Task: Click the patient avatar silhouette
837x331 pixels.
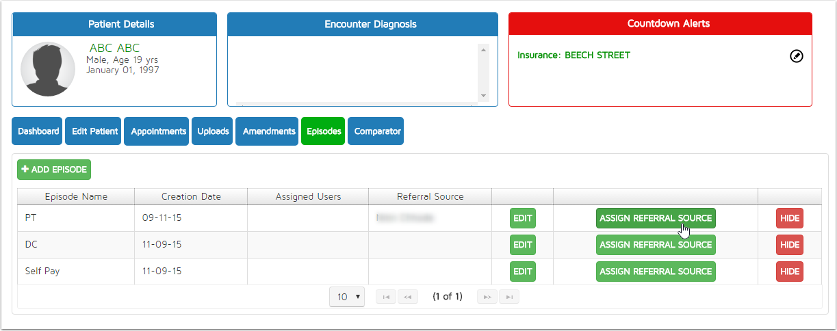Action: 48,69
